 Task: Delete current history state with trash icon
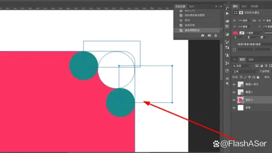pyautogui.click(x=216, y=35)
